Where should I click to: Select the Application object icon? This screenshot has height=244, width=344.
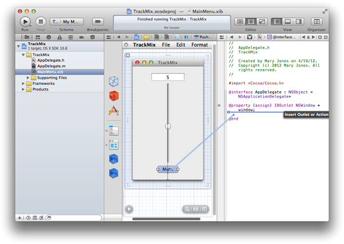[x=114, y=111]
